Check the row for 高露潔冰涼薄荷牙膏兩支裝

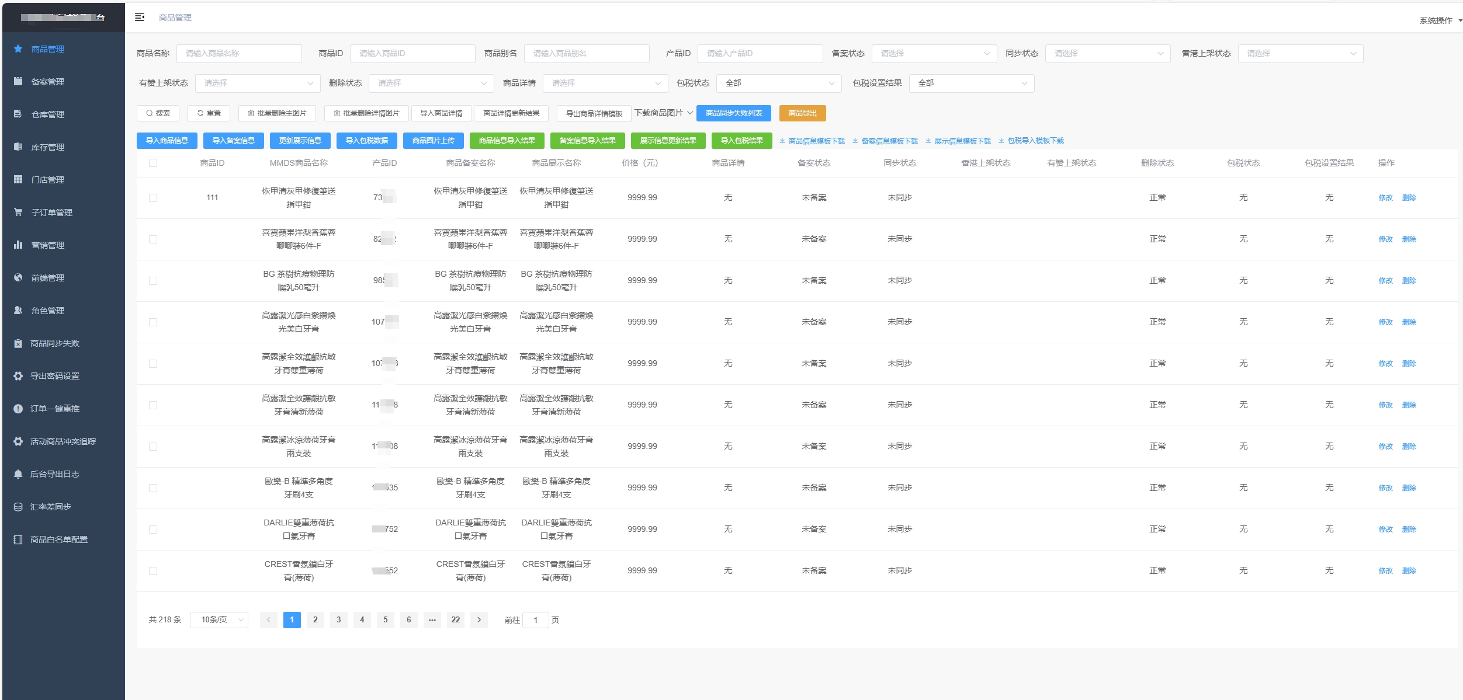pos(153,447)
